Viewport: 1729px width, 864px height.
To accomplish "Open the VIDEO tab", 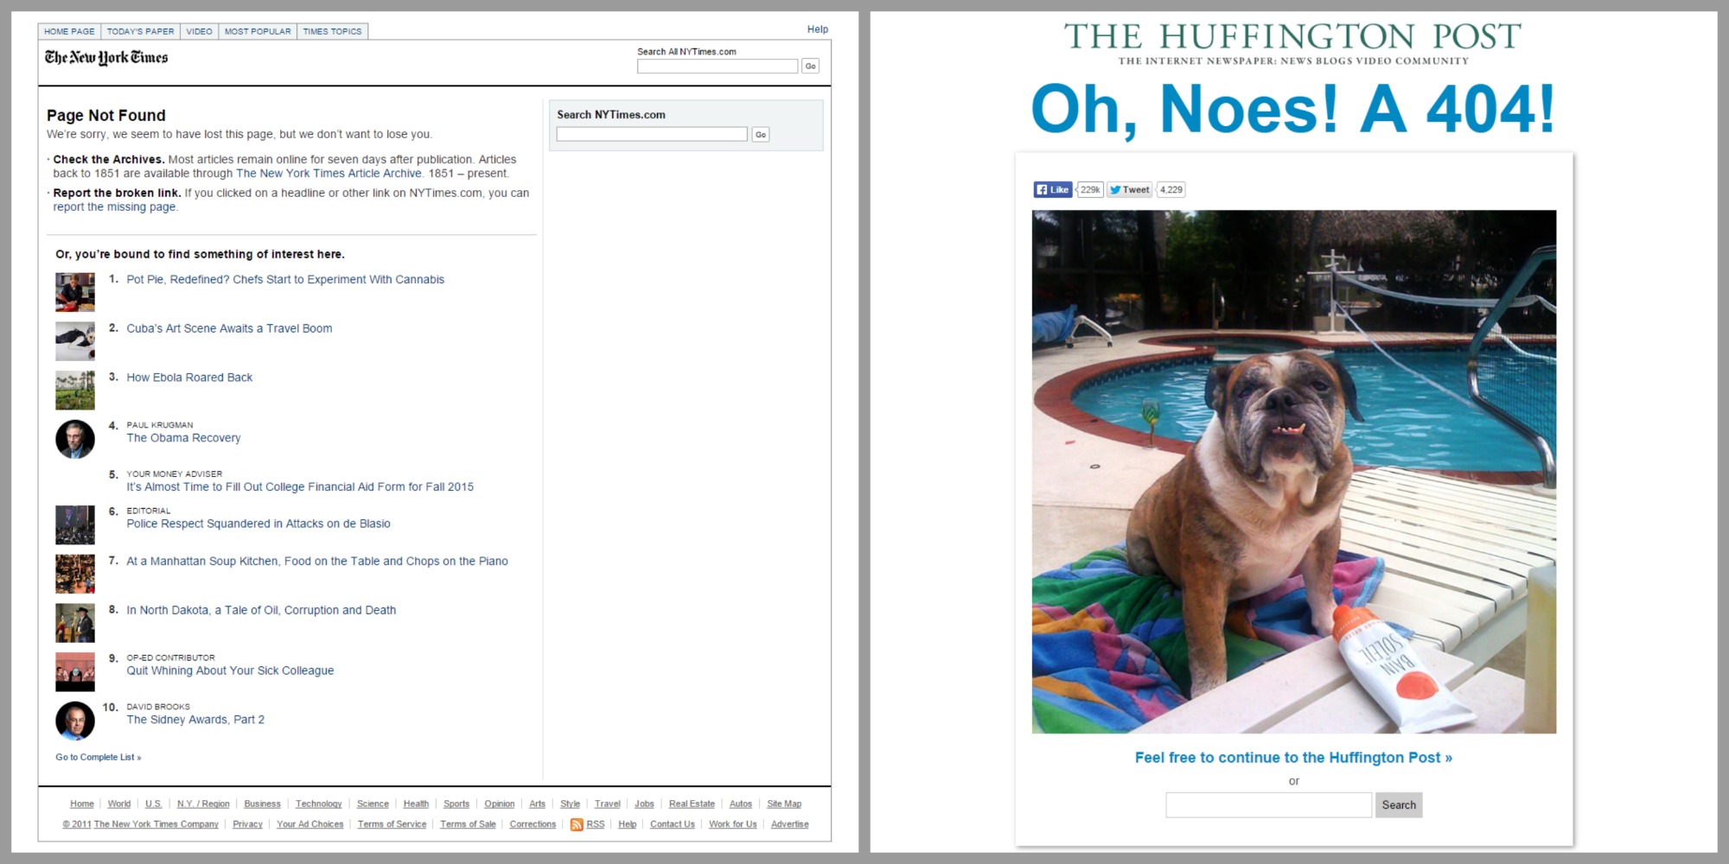I will [199, 31].
